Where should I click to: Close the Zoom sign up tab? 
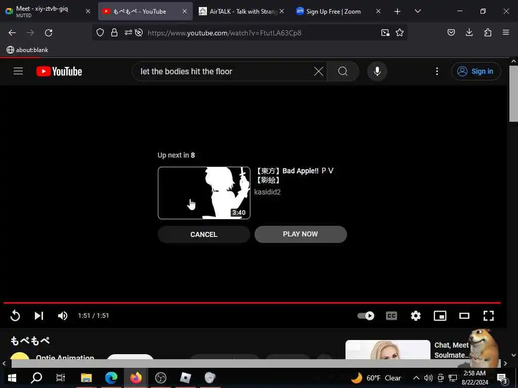coord(378,11)
